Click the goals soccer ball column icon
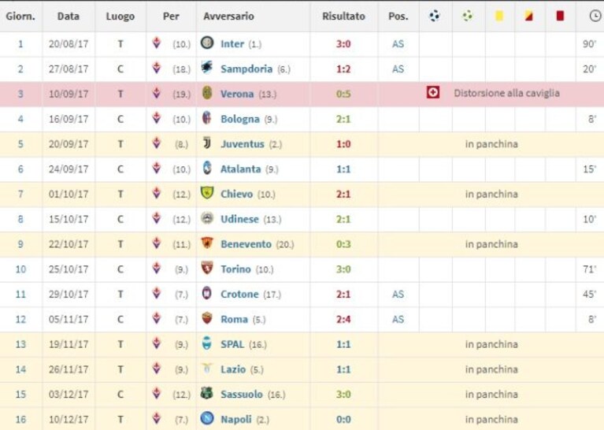Viewport: 604px width, 430px height. 435,16
